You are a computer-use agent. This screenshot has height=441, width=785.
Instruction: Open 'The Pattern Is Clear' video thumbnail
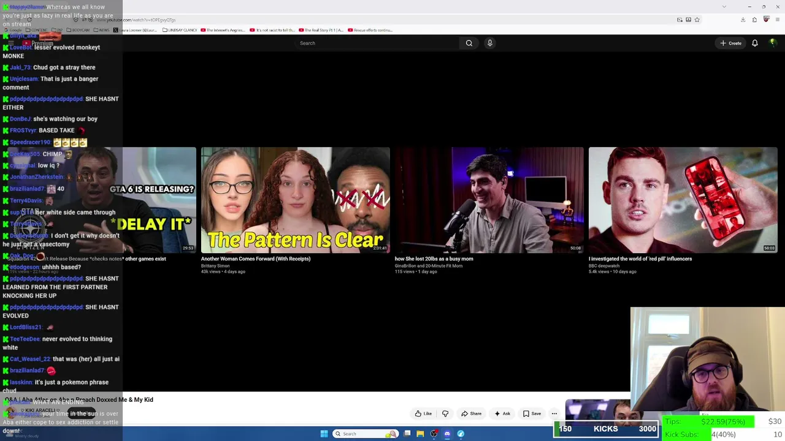296,200
